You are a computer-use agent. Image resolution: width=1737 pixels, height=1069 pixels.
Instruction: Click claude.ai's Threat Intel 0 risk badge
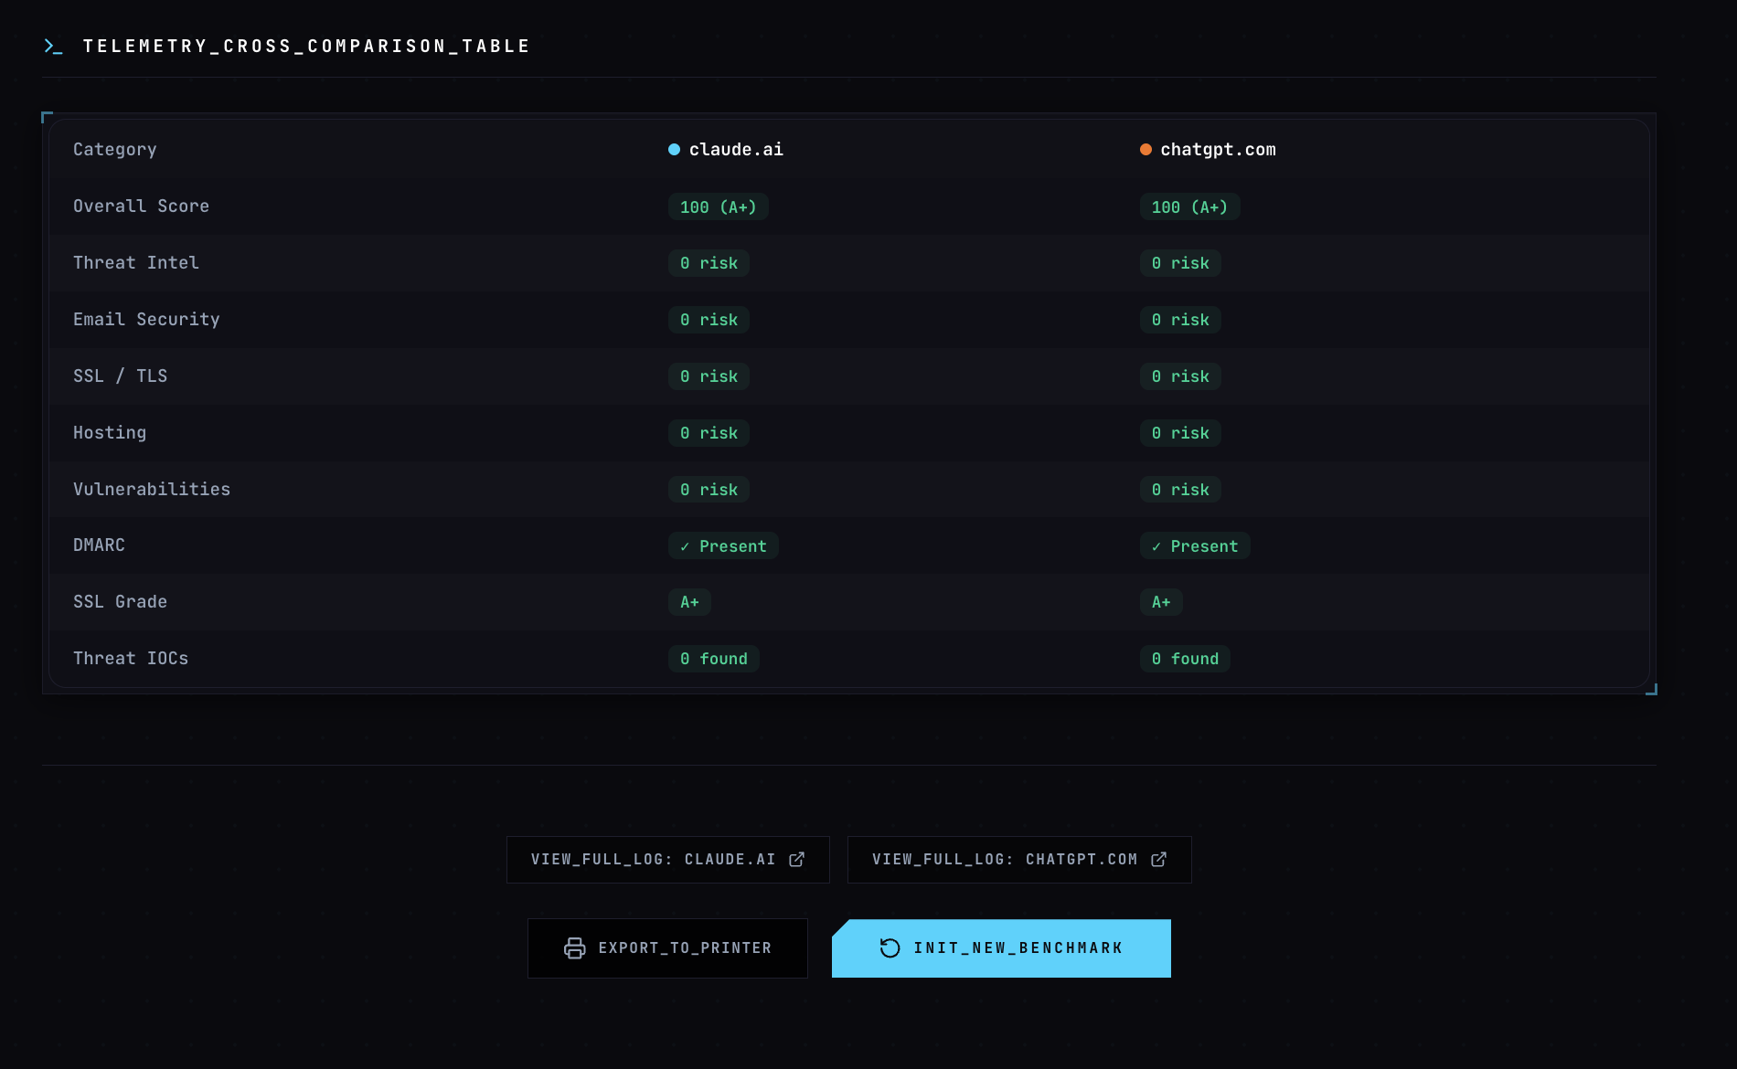[x=709, y=263]
